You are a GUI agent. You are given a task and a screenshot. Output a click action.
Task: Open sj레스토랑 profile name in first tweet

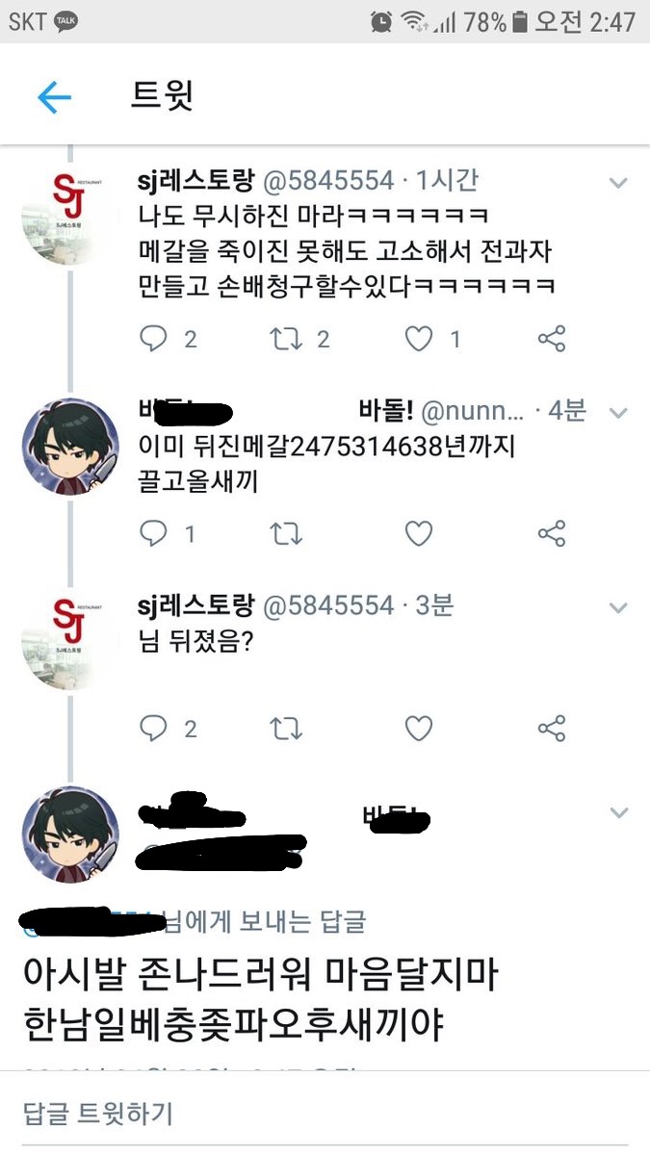[x=196, y=180]
